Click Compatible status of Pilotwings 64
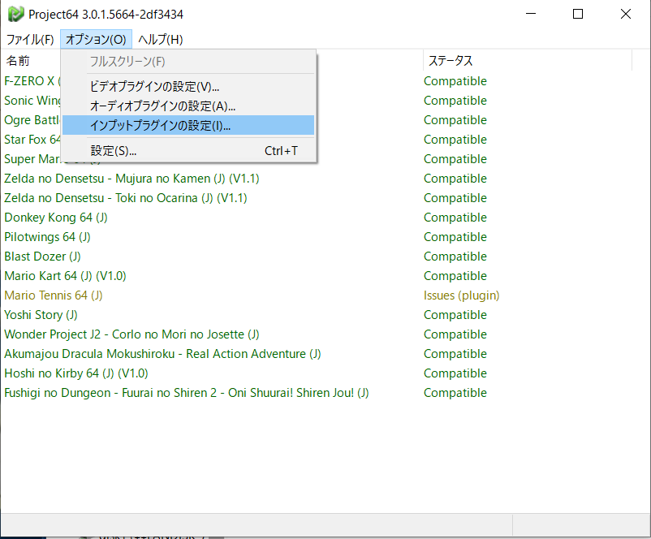 (455, 237)
